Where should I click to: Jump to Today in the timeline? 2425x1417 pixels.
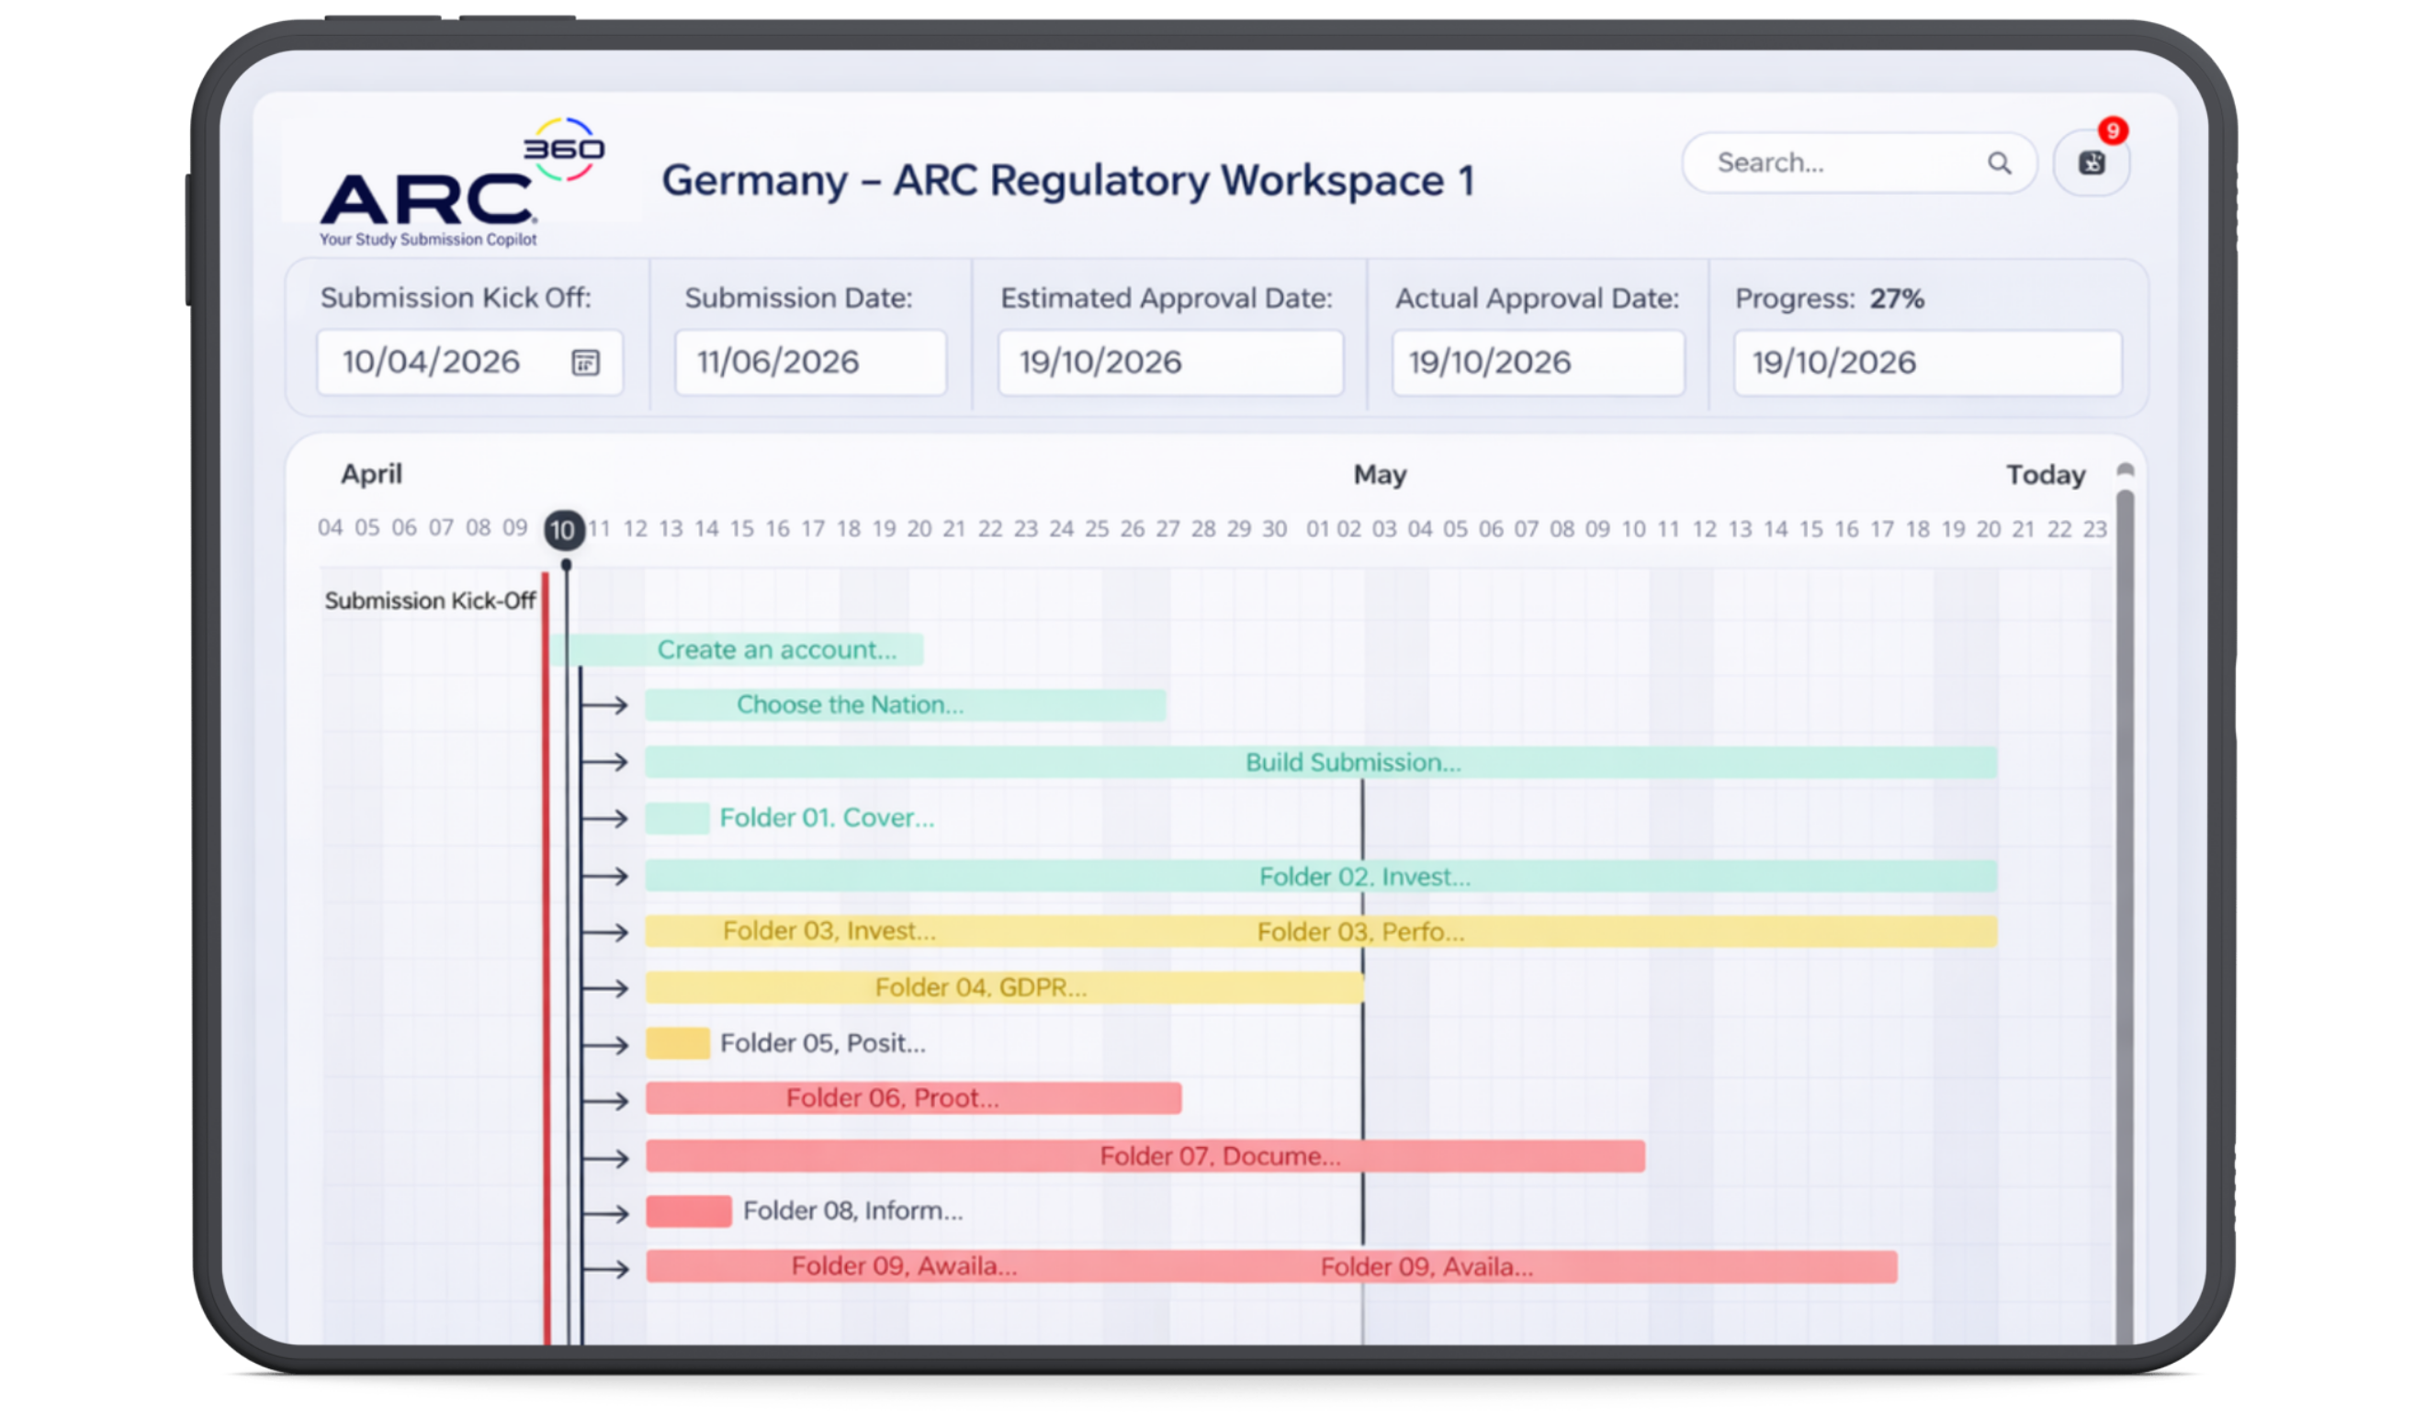(x=2045, y=474)
